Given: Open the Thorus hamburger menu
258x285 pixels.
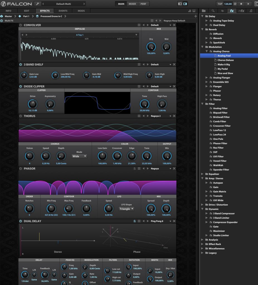Looking at the screenshot, I should point(139,116).
